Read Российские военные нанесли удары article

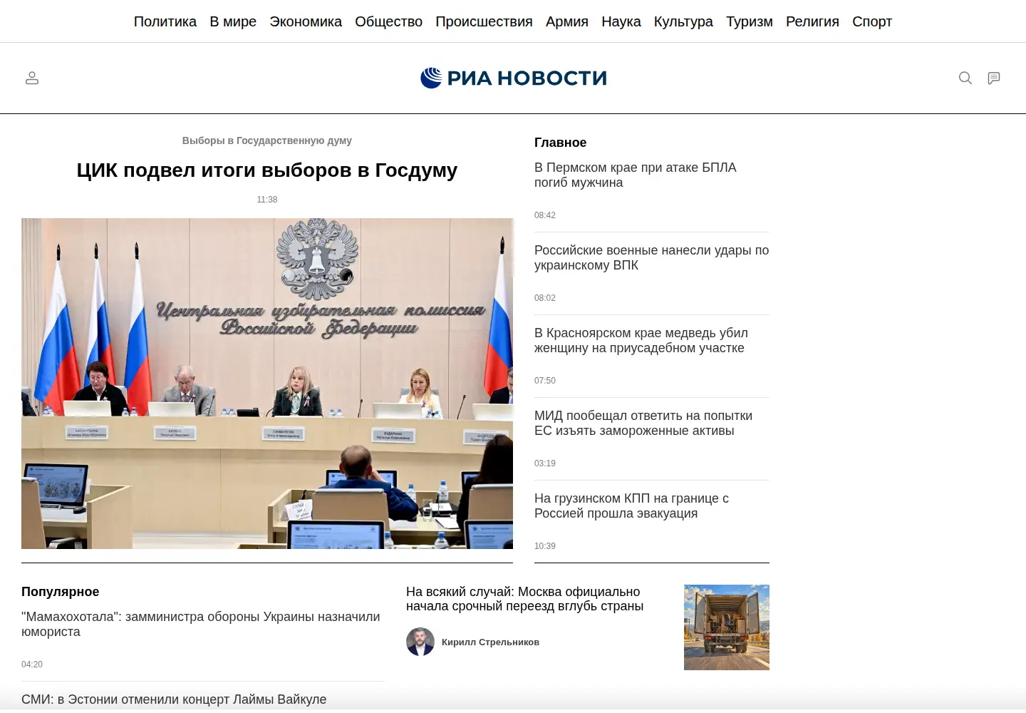pyautogui.click(x=651, y=257)
